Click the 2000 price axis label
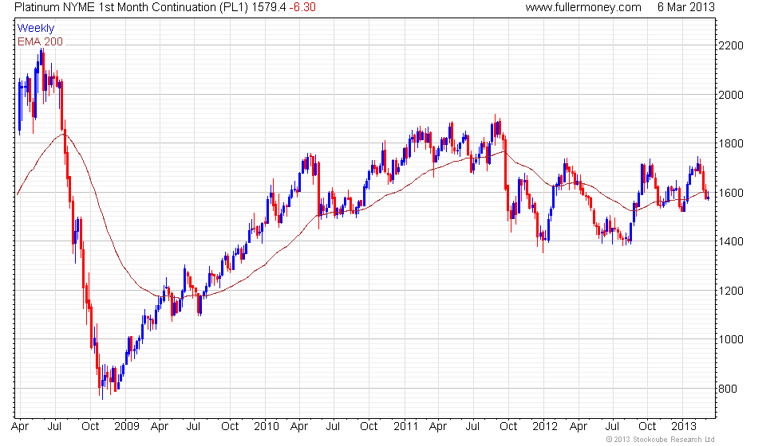The image size is (782, 446). [x=731, y=95]
